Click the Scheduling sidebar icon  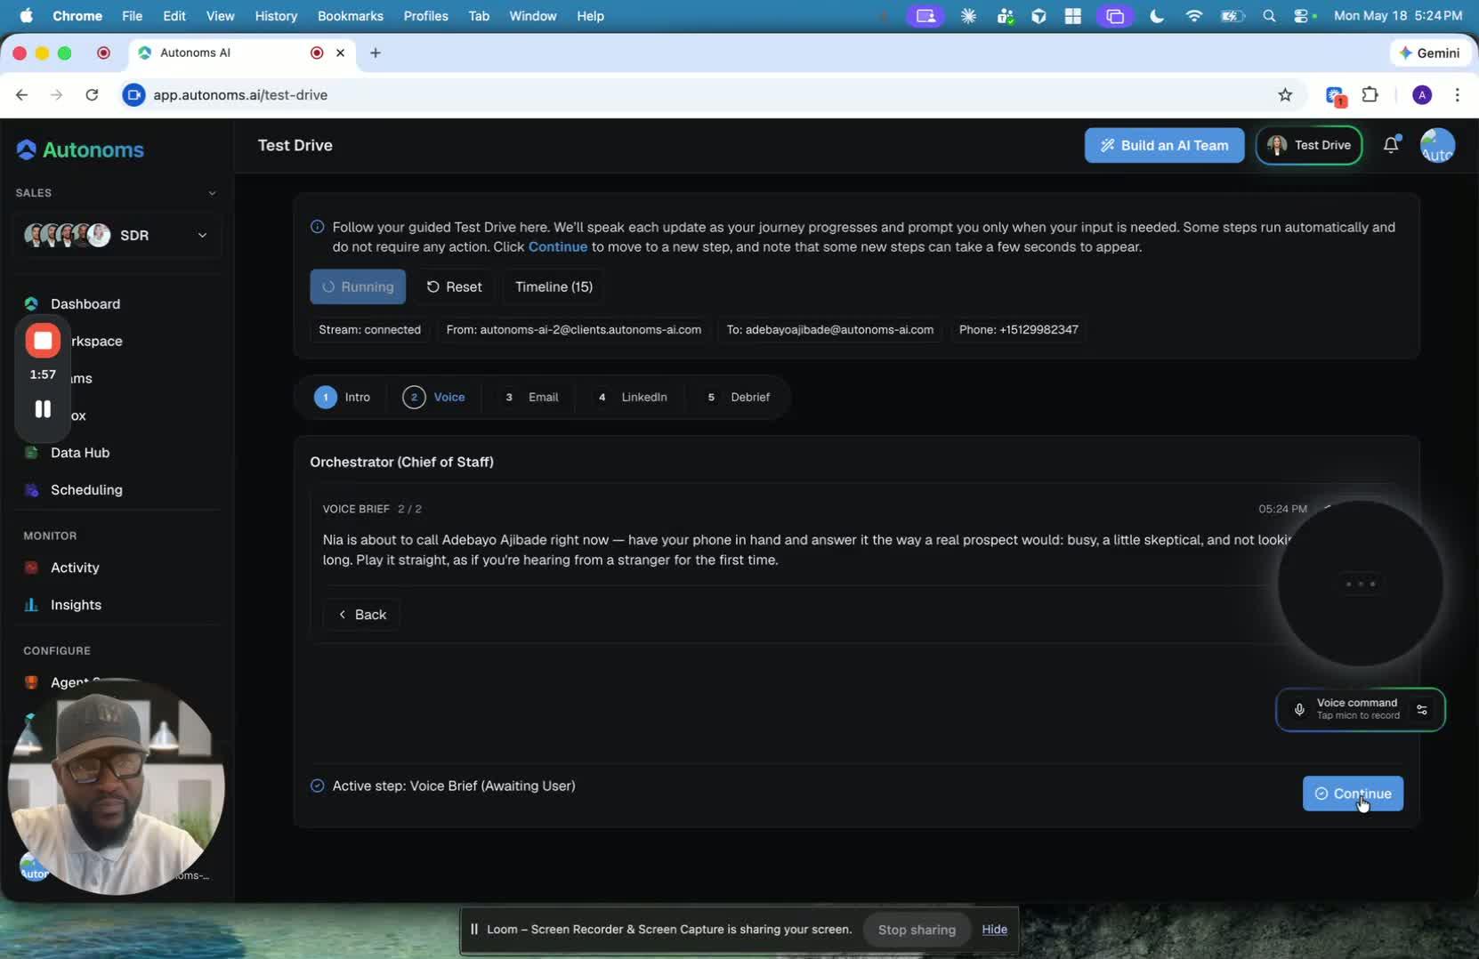click(x=31, y=490)
